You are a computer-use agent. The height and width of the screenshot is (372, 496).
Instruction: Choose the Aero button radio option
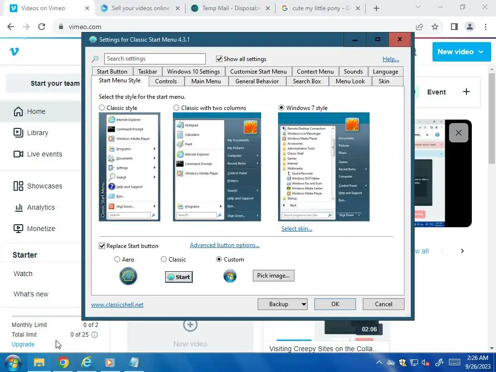pos(117,259)
